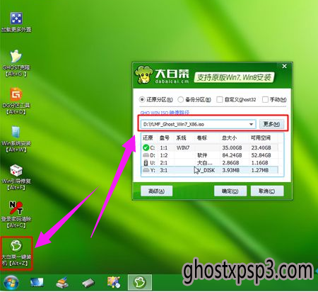Image resolution: width=318 pixels, height=292 pixels.
Task: Launch DG partition tool icon
Action: 16,101
